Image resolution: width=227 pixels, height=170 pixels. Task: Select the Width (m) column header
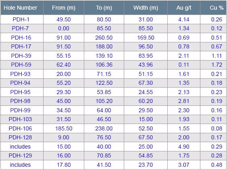(x=146, y=8)
